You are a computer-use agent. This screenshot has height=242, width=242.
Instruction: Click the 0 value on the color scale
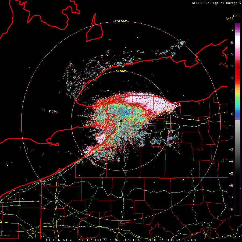click(x=232, y=114)
